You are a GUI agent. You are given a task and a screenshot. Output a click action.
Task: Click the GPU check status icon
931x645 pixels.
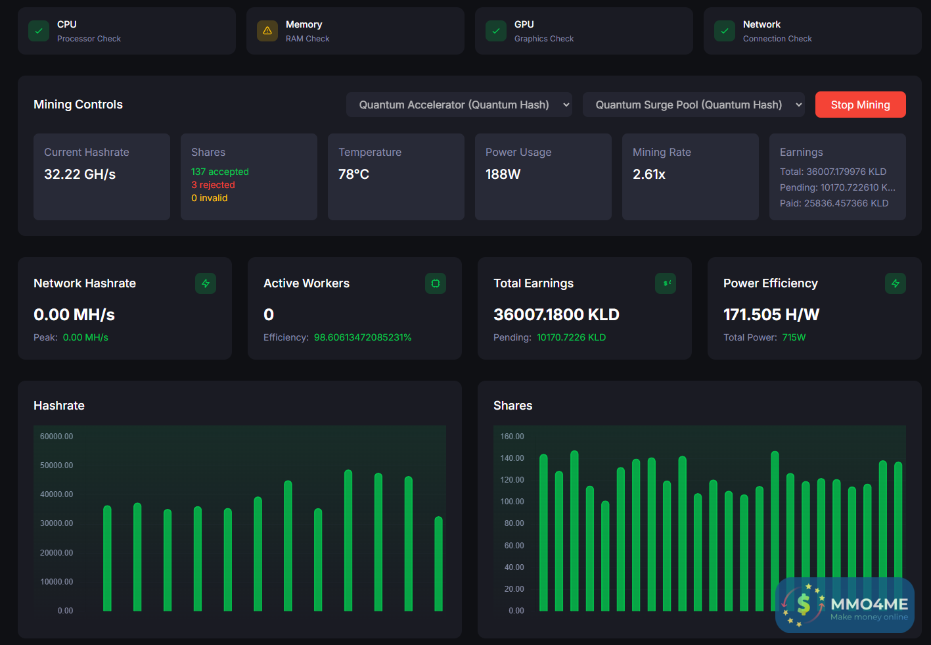[x=496, y=31]
